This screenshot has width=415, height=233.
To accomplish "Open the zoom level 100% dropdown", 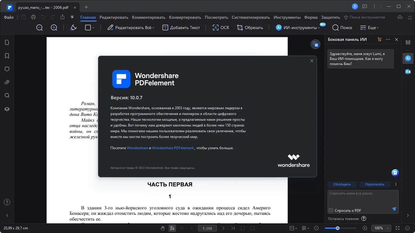I will [x=381, y=228].
